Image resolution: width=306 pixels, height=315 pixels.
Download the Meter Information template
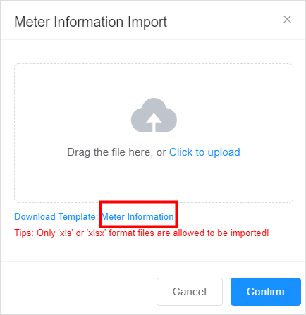pyautogui.click(x=137, y=216)
